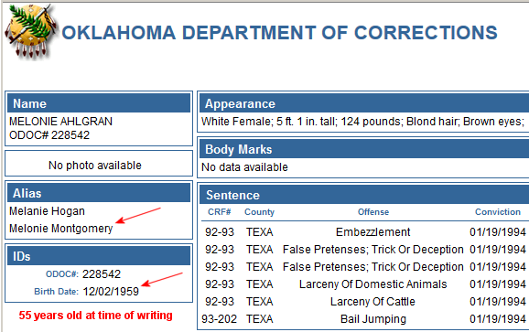
Task: Select the Larceny Of Cattle row
Action: click(x=365, y=301)
